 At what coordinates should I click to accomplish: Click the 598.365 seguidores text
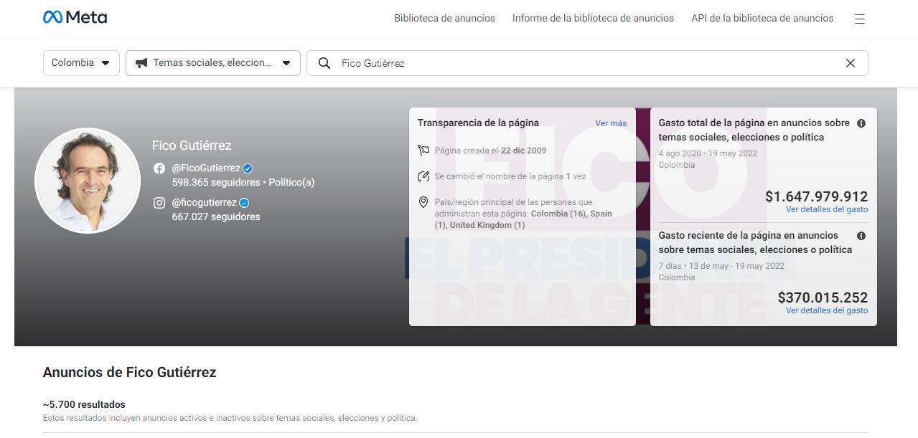(x=216, y=182)
